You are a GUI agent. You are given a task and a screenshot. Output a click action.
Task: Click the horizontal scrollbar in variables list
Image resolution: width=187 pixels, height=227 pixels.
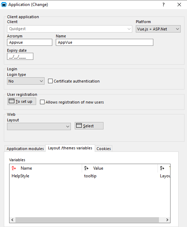pos(87,220)
